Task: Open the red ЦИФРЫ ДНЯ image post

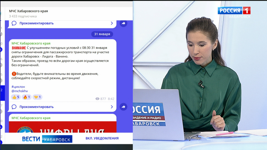Action: tap(63, 127)
